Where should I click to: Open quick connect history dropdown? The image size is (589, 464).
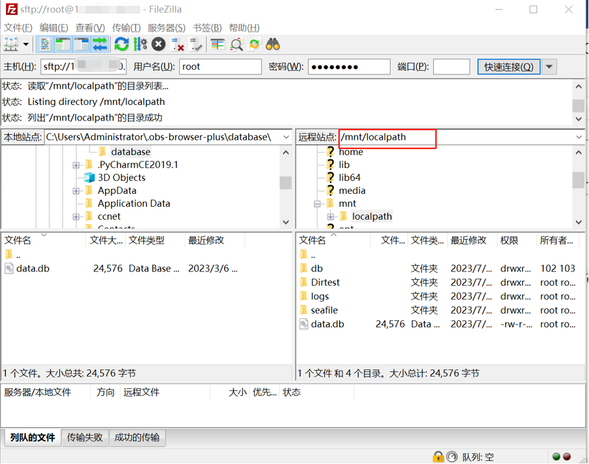coord(549,67)
